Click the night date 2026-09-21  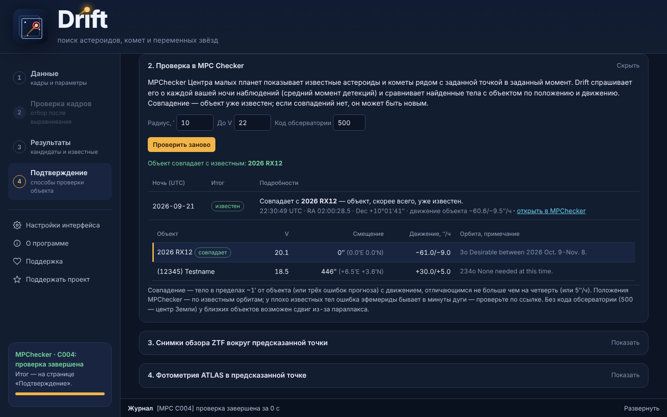[x=173, y=206]
